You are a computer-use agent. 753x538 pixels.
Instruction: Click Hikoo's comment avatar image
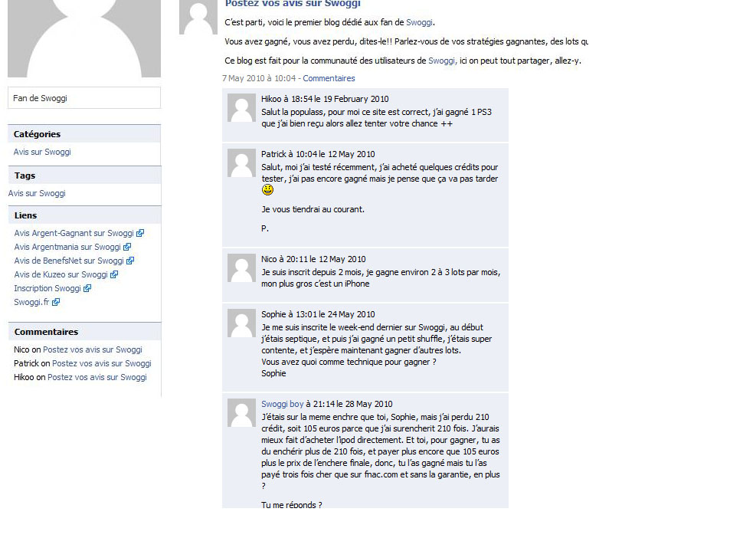coord(241,107)
